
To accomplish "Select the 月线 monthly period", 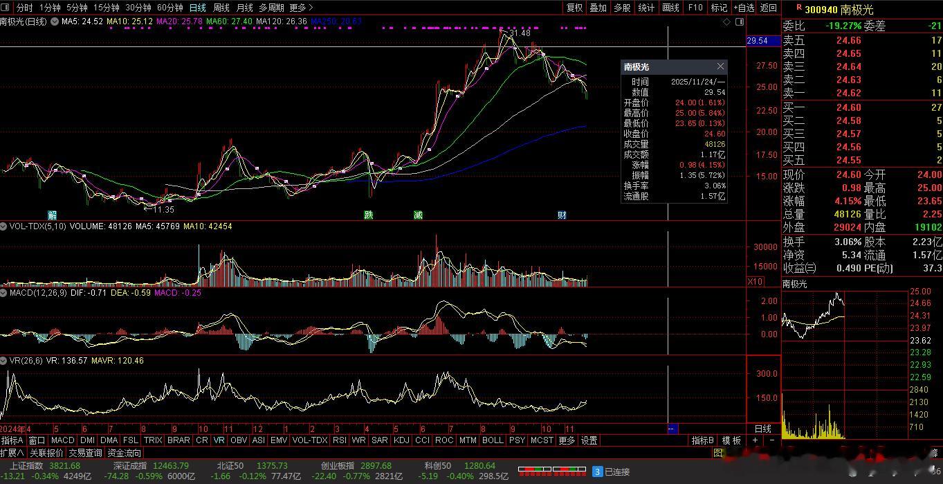I will (x=244, y=8).
